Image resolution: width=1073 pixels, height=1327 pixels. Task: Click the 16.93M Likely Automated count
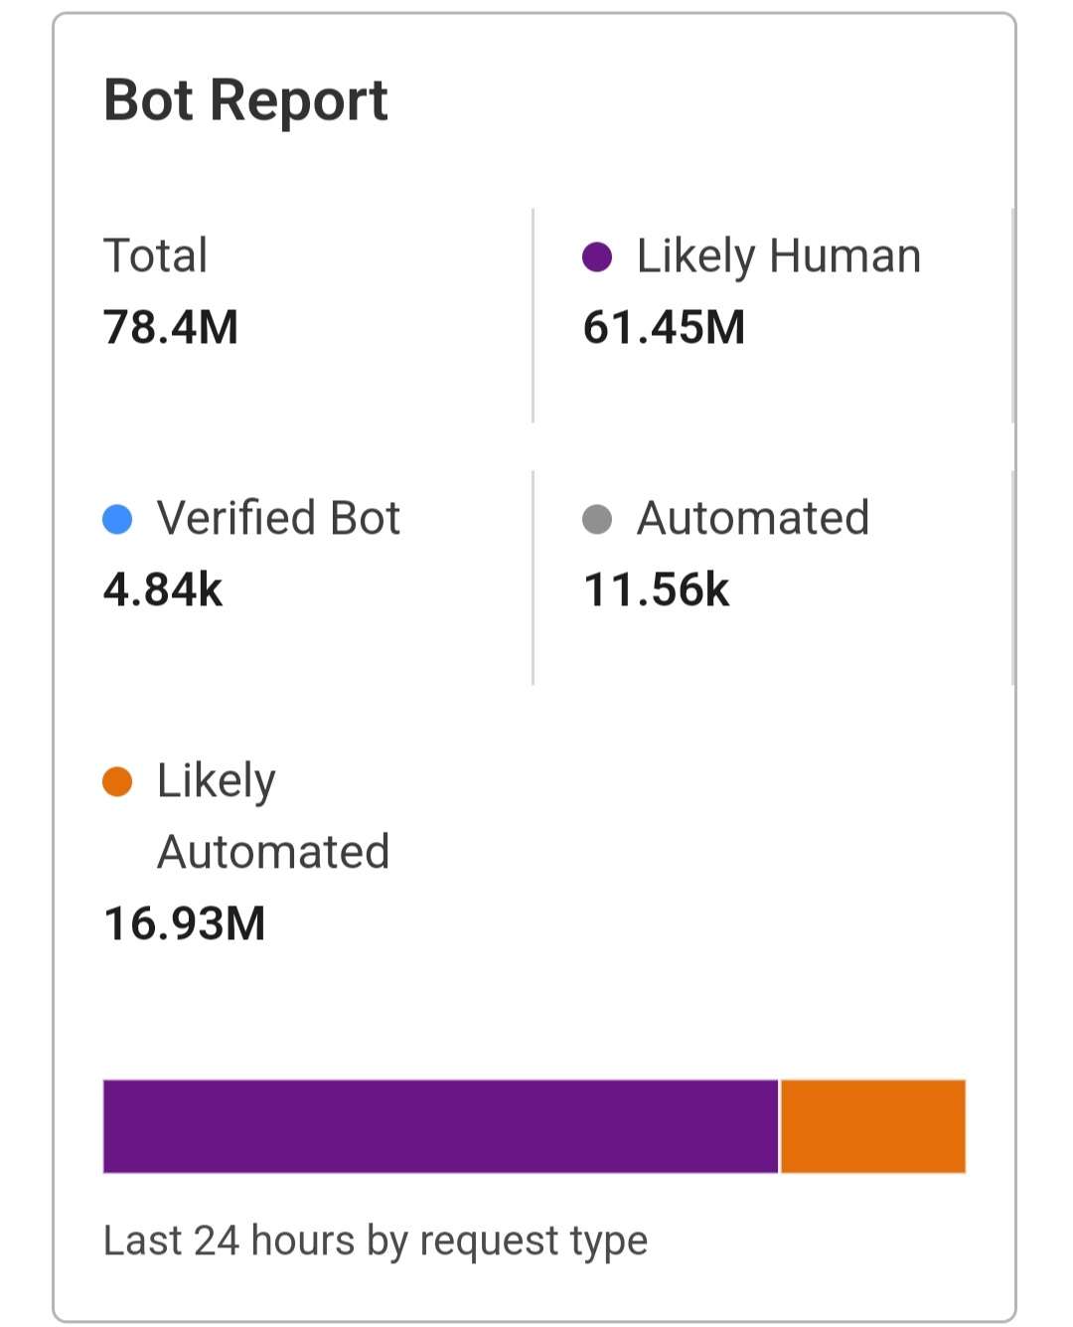(185, 923)
